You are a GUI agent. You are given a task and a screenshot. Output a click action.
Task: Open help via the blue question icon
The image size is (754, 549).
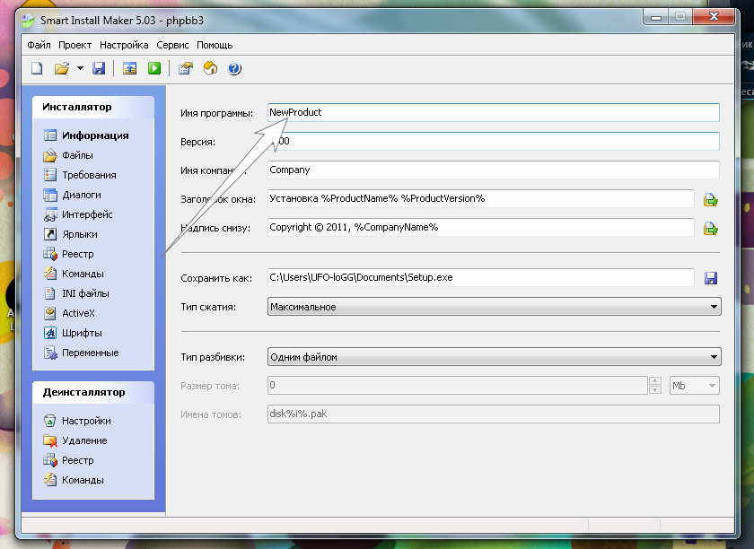pos(234,68)
